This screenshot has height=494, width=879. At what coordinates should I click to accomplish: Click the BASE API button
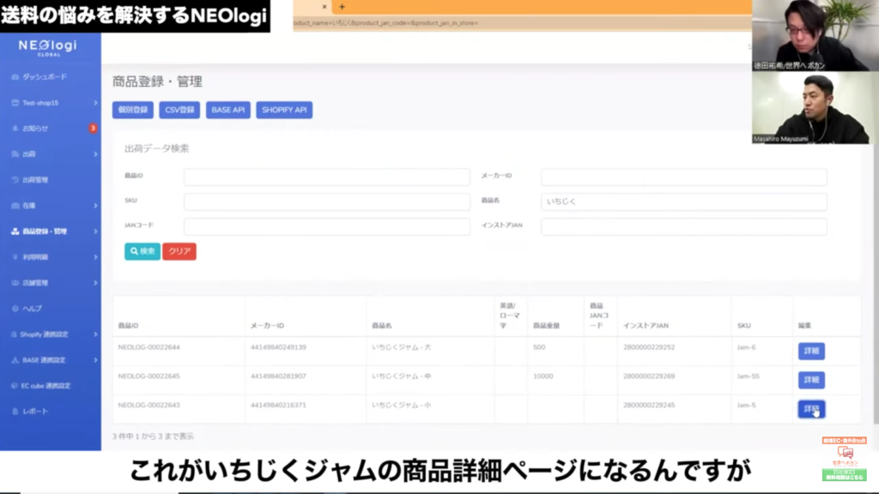pos(228,110)
